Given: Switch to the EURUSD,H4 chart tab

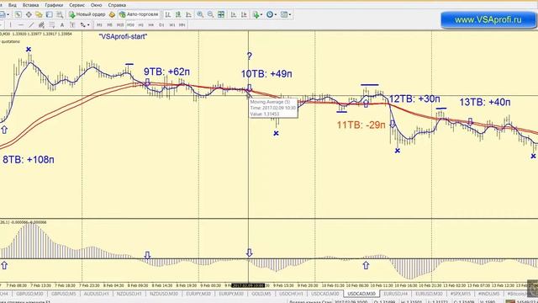Looking at the screenshot, I should 396,294.
